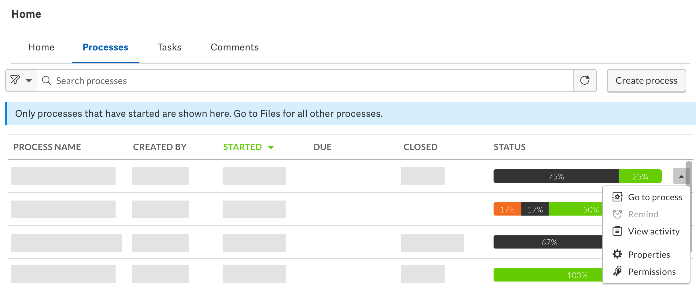Select Permissions in the context menu
Screen dimensions: 696x291
click(x=652, y=272)
